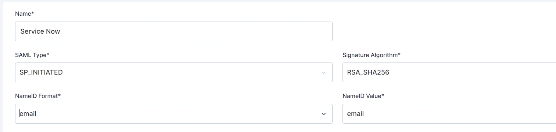Click into the NameID Value field

point(449,114)
